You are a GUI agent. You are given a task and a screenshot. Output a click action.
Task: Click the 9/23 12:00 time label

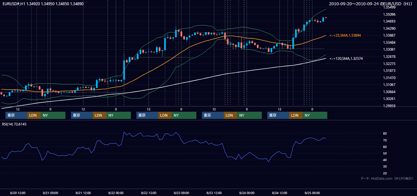coord(214,193)
